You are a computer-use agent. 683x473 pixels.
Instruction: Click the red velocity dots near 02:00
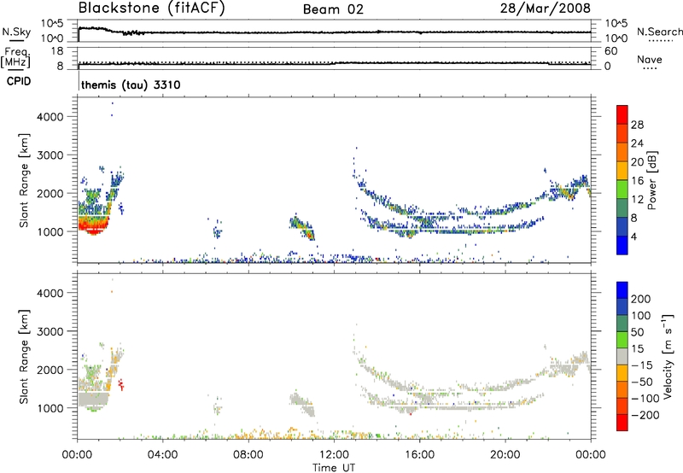coord(121,384)
